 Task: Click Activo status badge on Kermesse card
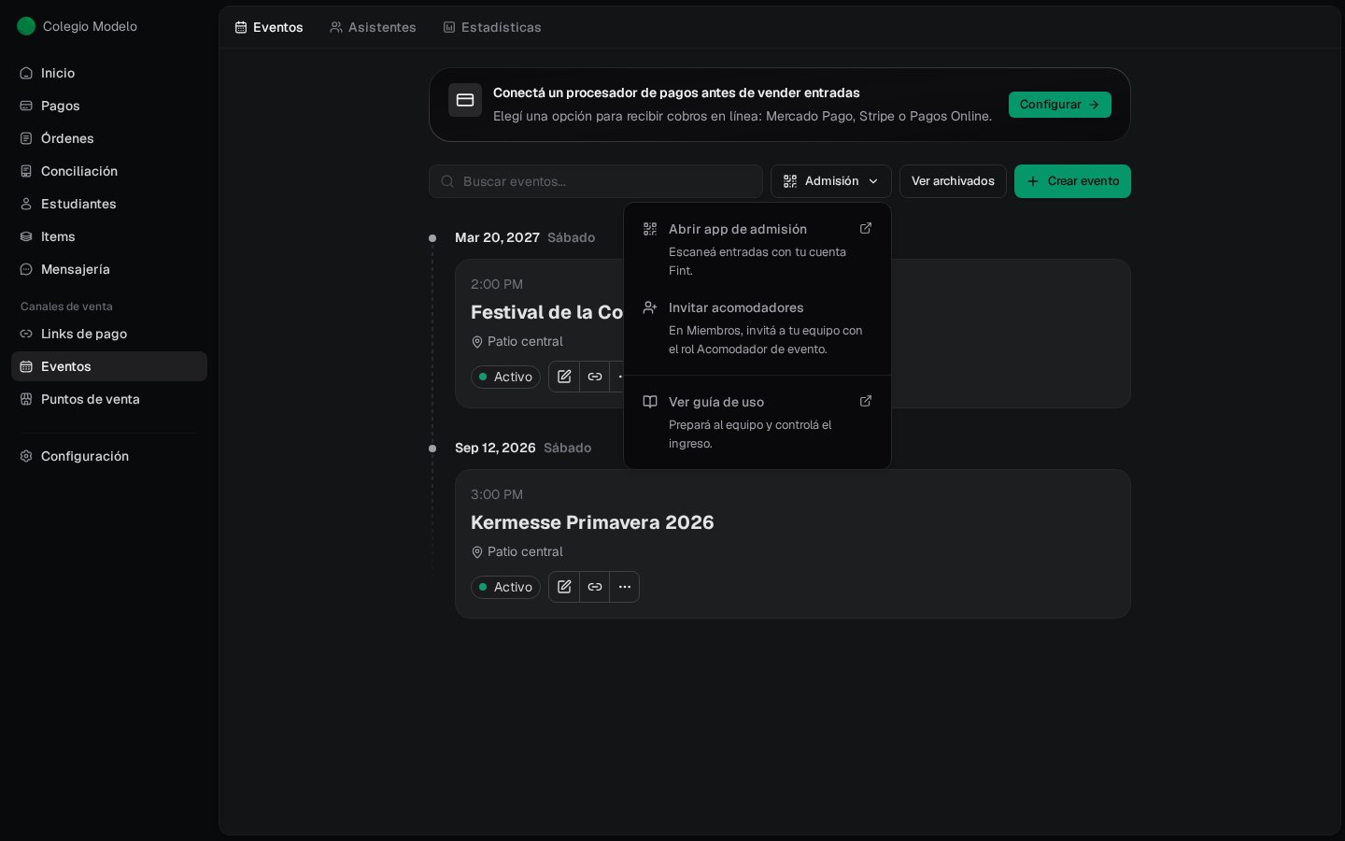coord(505,587)
